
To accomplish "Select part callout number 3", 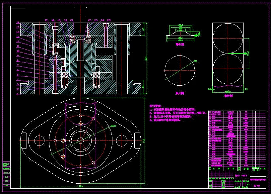I will pos(18,84).
